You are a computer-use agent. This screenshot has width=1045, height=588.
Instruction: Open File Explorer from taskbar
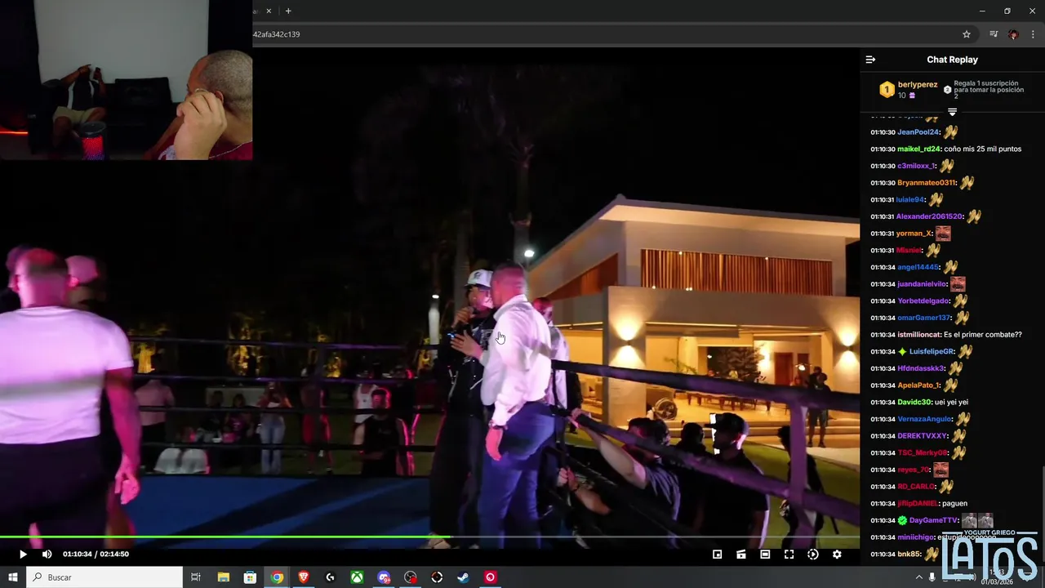coord(224,577)
